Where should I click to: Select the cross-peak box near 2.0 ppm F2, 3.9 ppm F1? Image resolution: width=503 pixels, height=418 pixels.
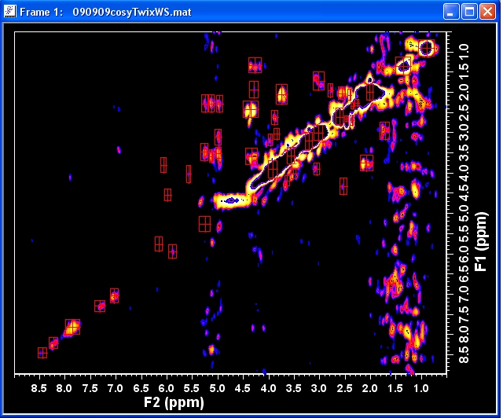366,163
